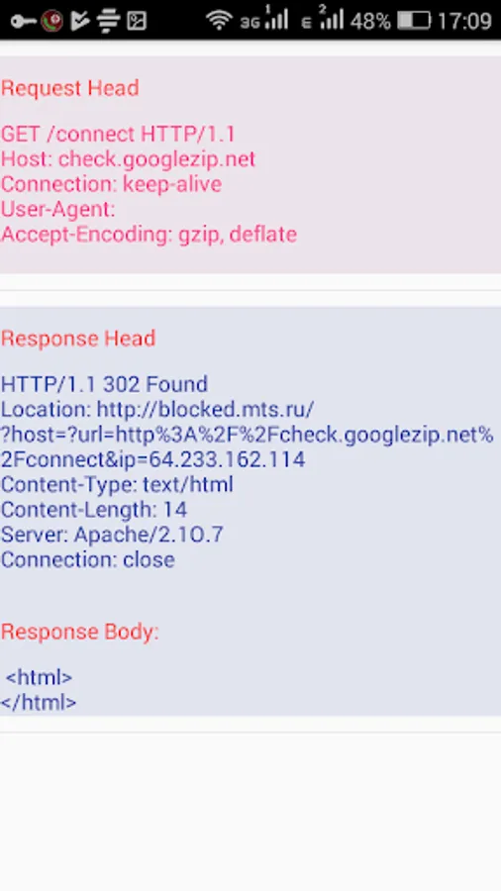Tap the Server: Apache/2.10.7 line
Viewport: 501px width, 891px height.
click(112, 535)
